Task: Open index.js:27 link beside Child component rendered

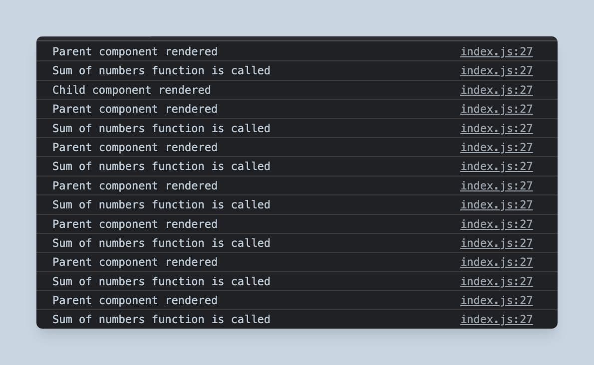Action: pos(496,90)
